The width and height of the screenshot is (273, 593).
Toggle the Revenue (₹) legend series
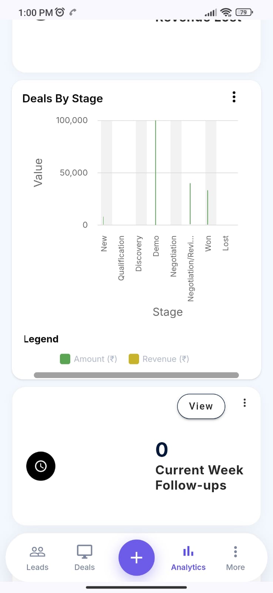click(159, 359)
